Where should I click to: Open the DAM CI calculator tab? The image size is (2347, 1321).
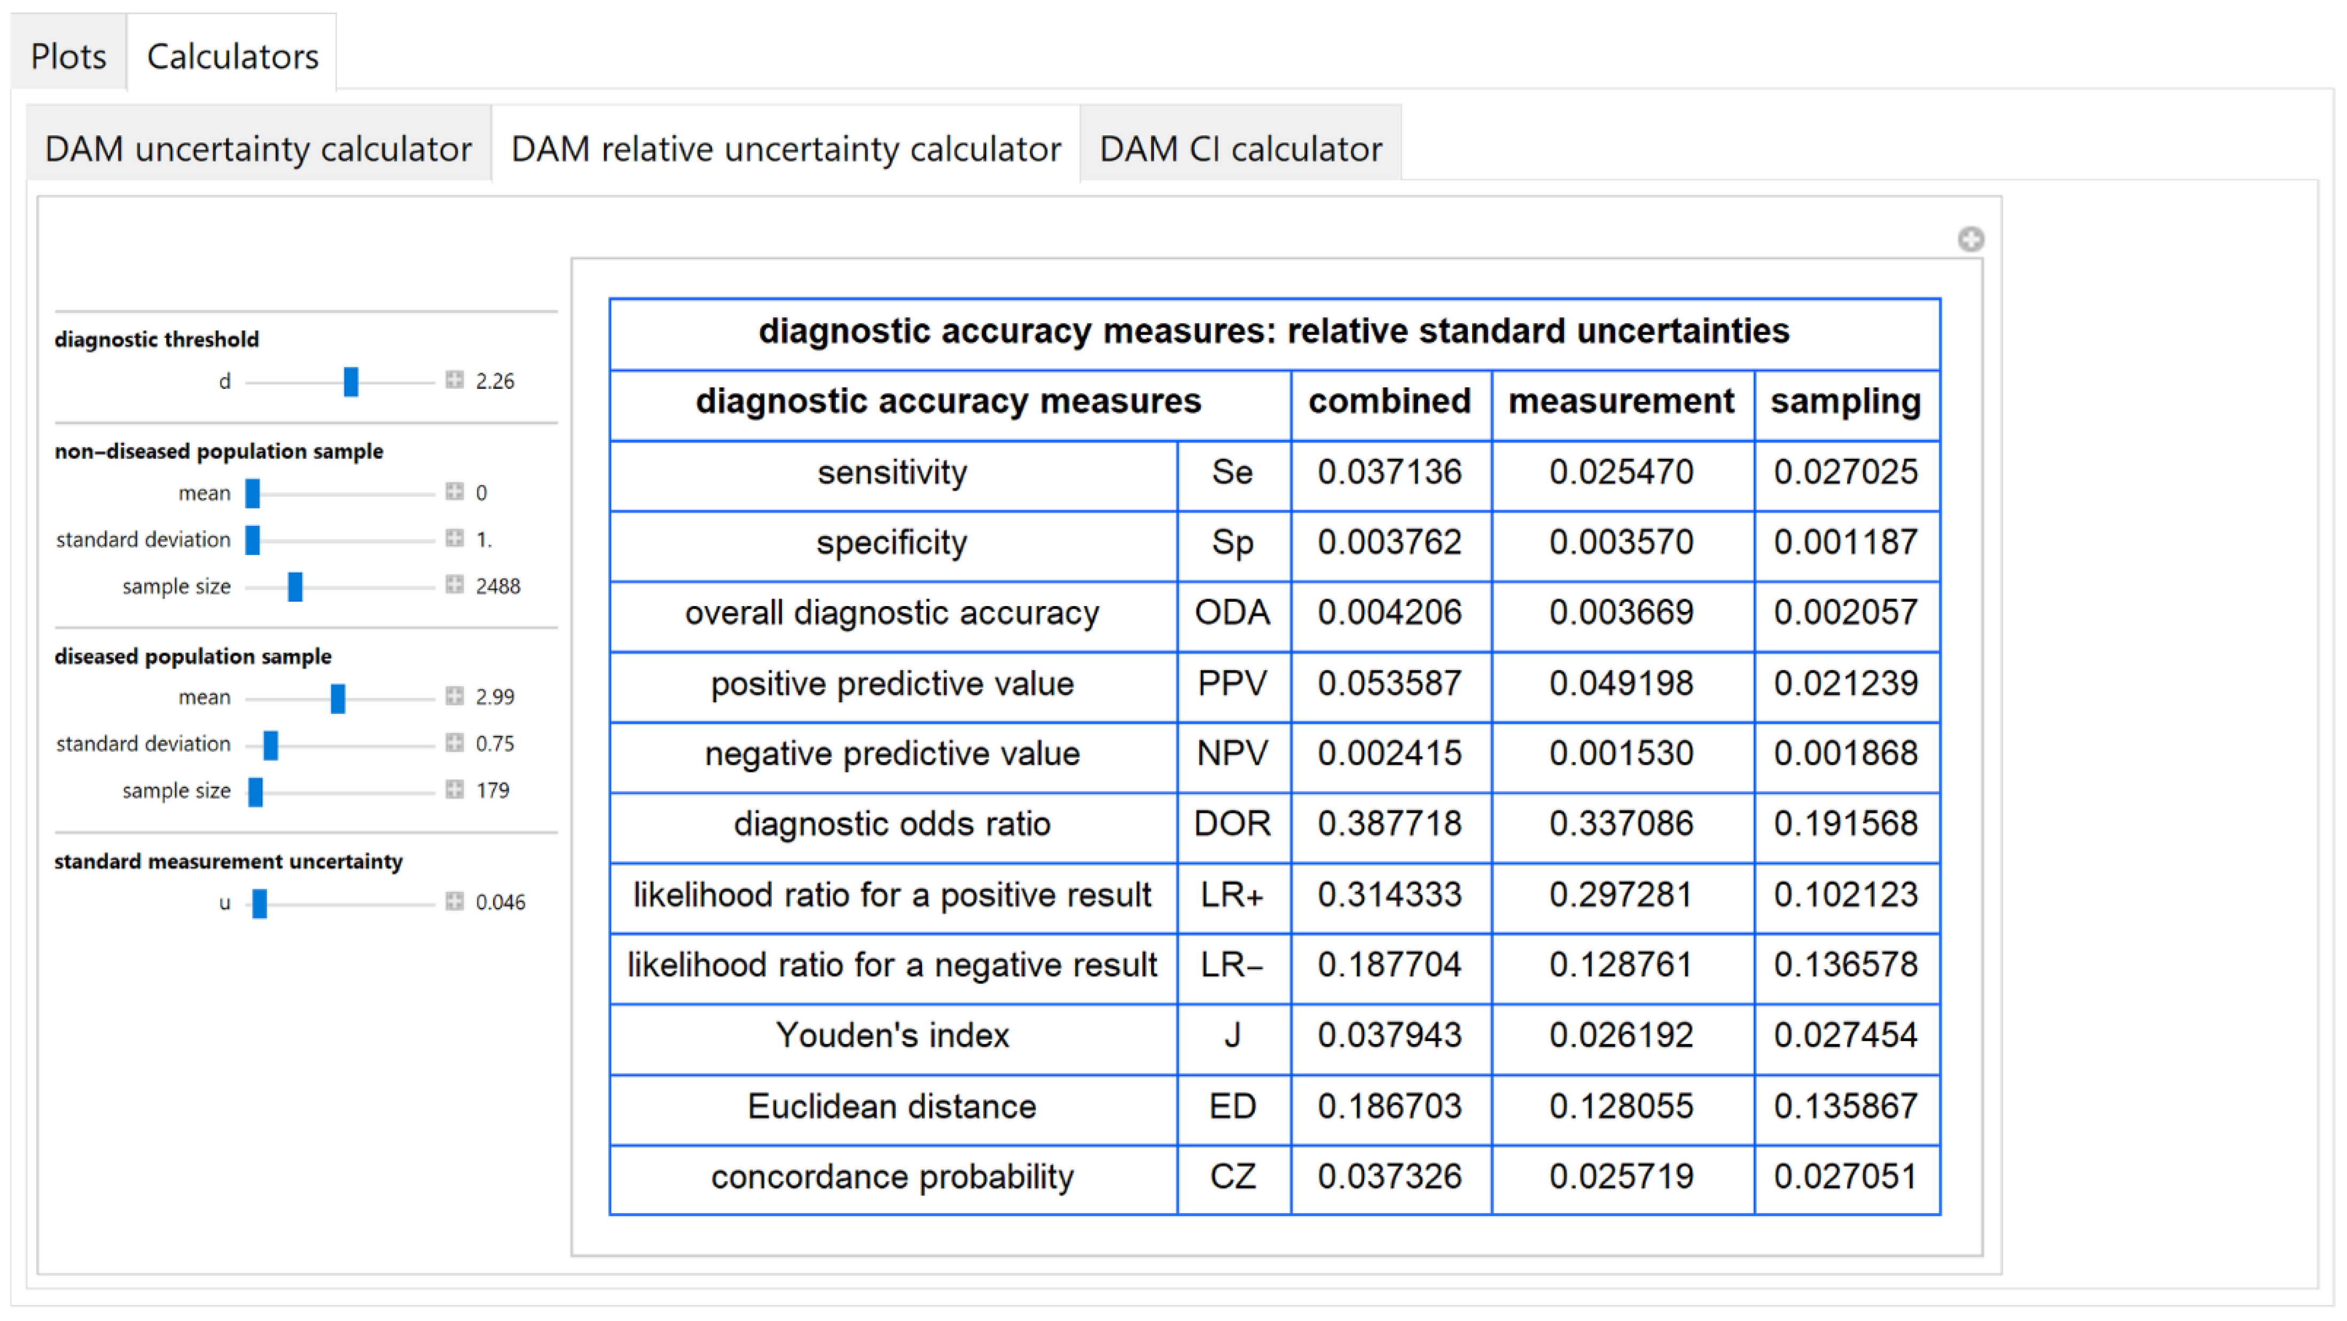click(1240, 148)
